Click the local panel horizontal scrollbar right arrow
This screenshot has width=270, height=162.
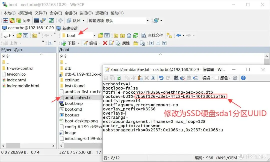53,146
